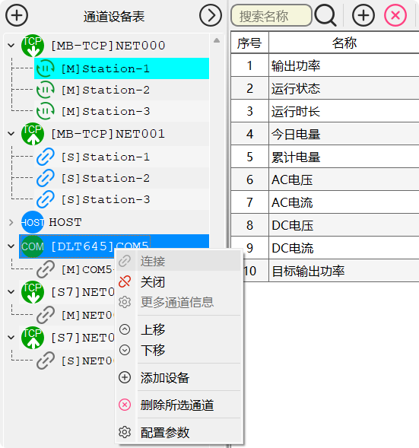Click the DC电压 table cell
This screenshot has width=419, height=448.
(x=344, y=225)
